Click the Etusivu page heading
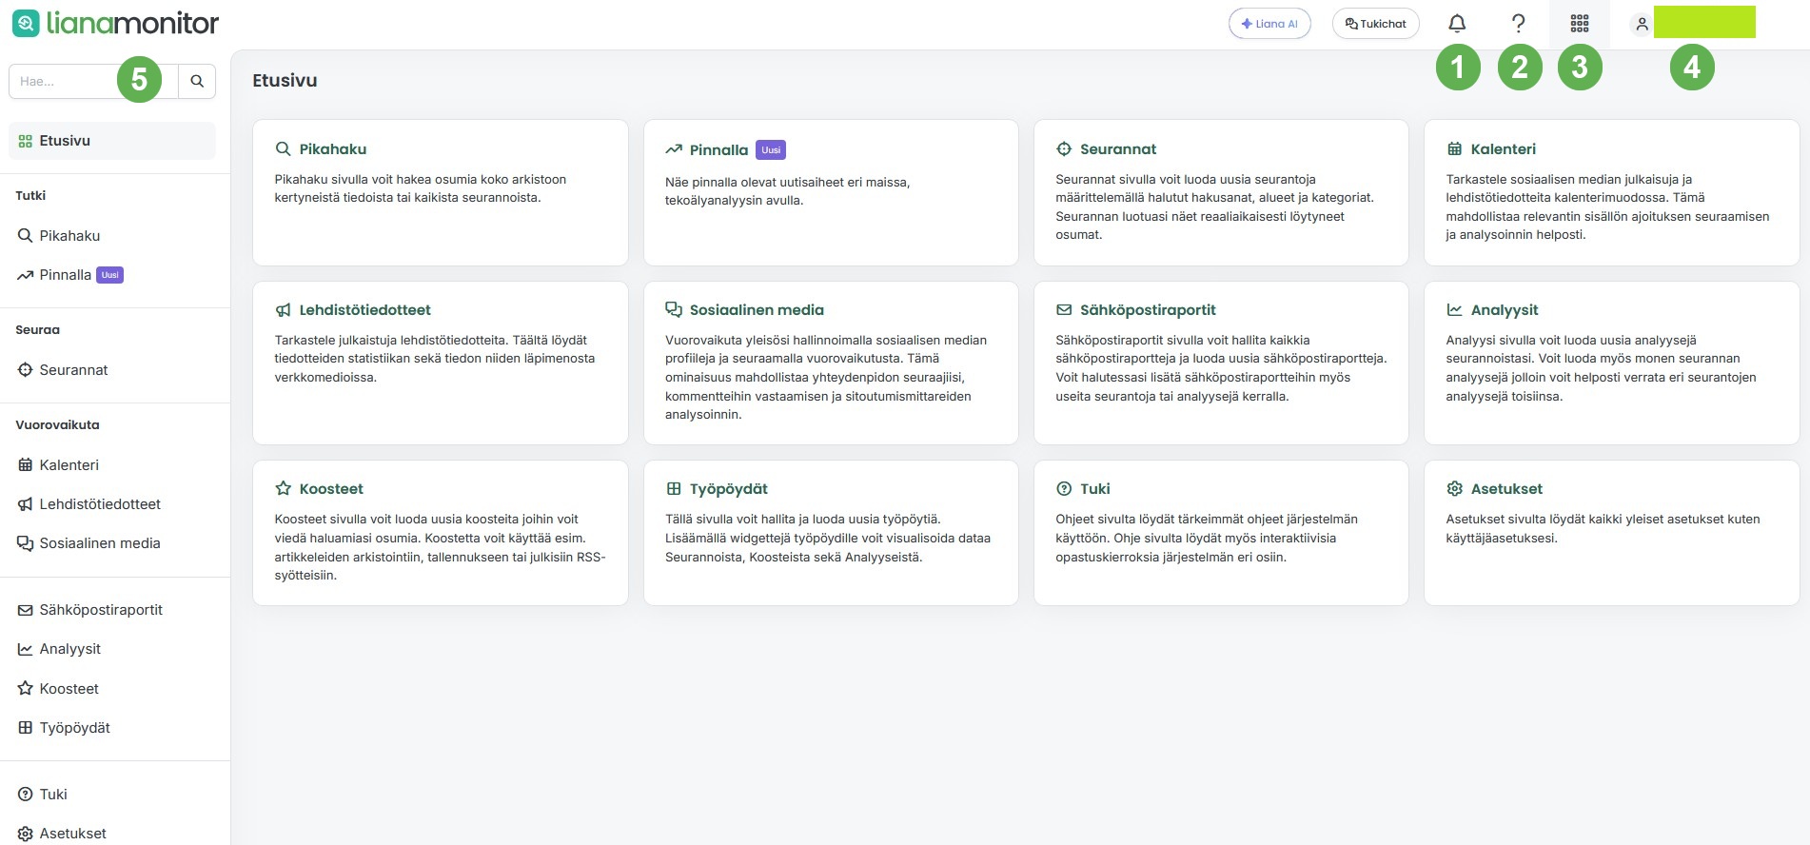This screenshot has height=845, width=1810. click(x=285, y=81)
